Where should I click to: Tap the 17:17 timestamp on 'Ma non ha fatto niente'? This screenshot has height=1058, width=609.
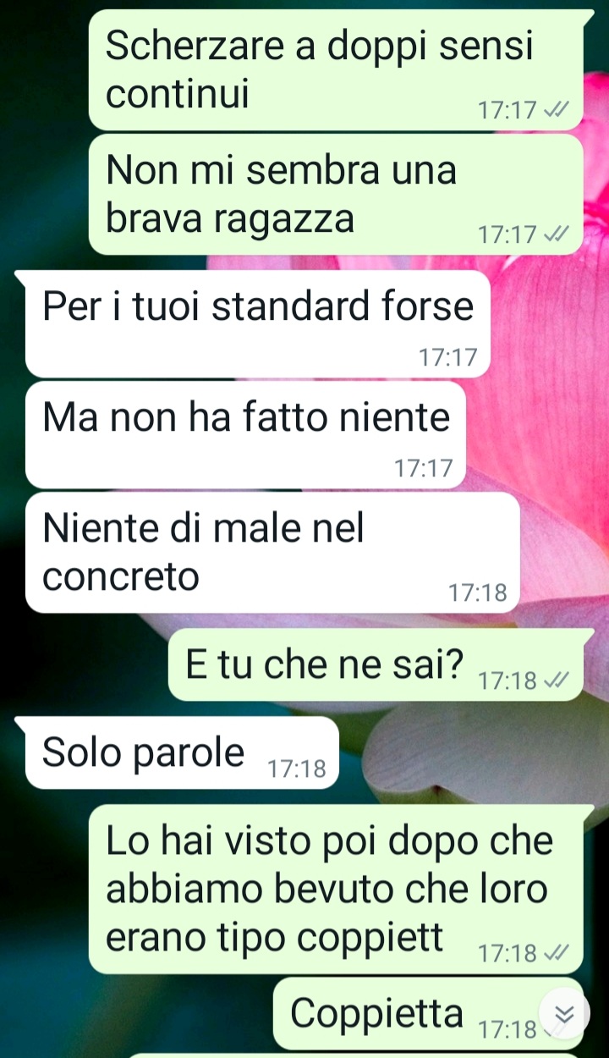coord(424,469)
